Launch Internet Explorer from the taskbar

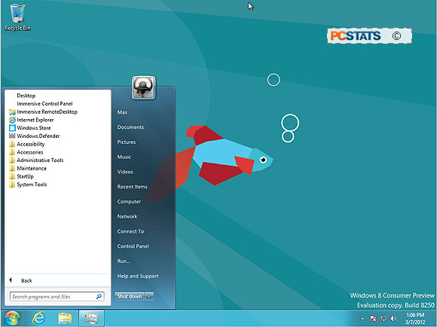(39, 318)
